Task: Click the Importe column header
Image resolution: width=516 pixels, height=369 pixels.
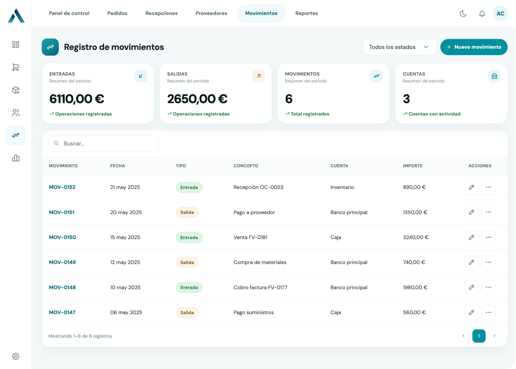Action: click(x=413, y=166)
